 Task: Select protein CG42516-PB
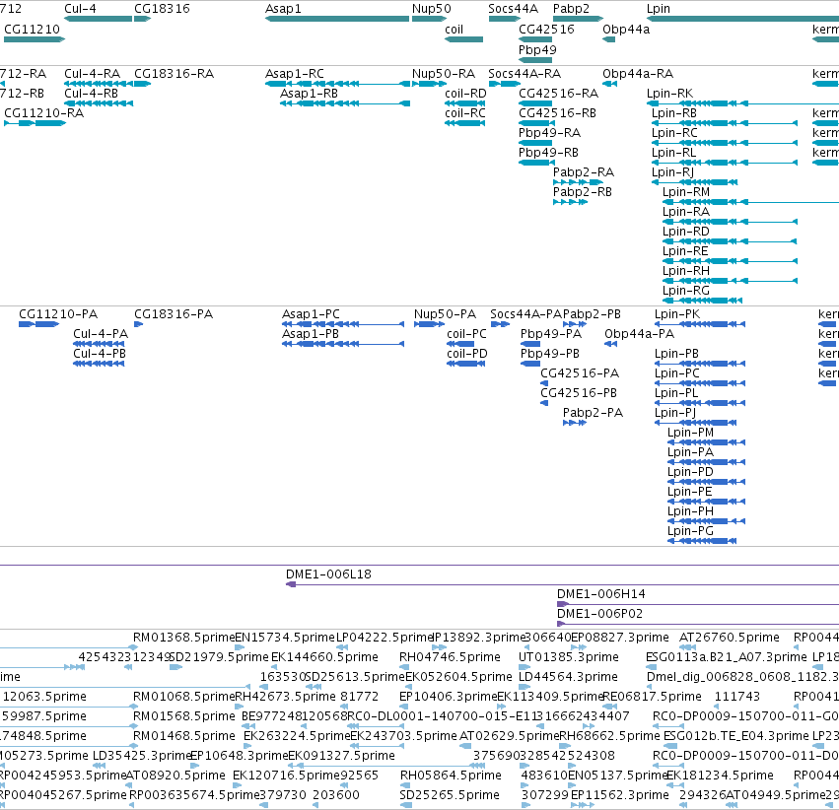click(x=544, y=403)
